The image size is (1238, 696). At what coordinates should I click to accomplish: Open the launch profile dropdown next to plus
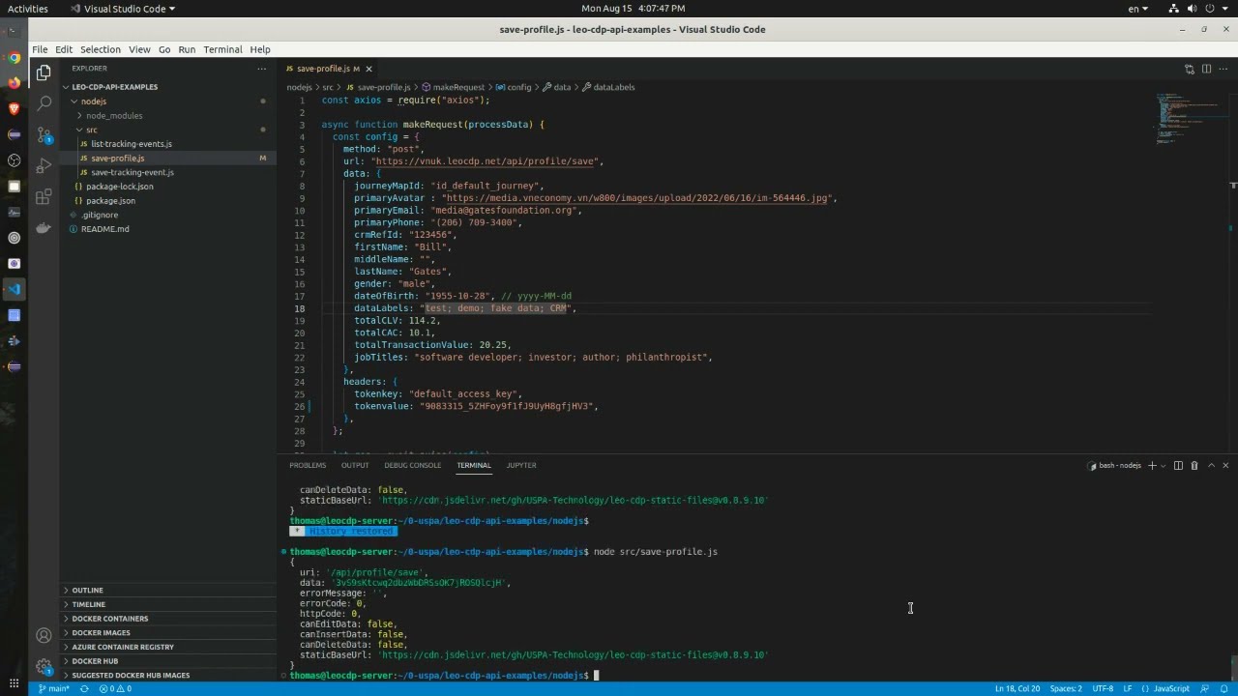(x=1163, y=466)
